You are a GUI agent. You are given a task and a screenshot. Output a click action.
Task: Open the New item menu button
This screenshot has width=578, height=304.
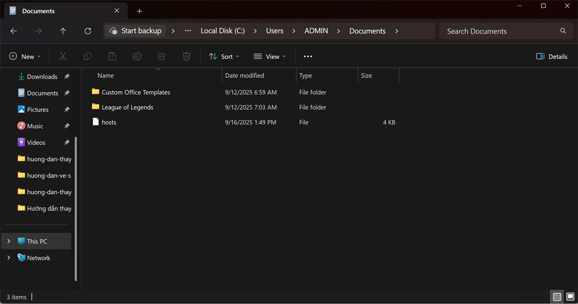(x=25, y=56)
